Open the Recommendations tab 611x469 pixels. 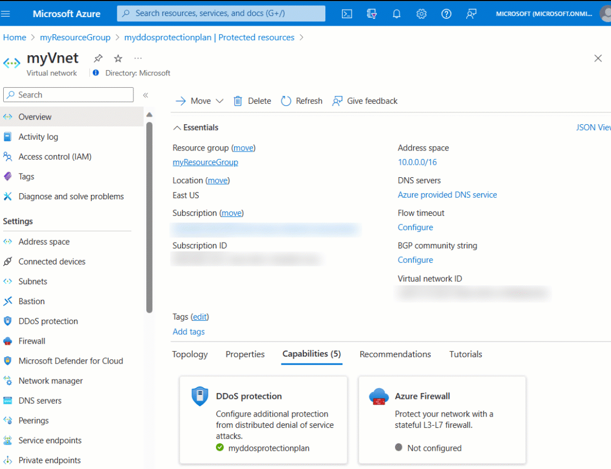pyautogui.click(x=395, y=354)
